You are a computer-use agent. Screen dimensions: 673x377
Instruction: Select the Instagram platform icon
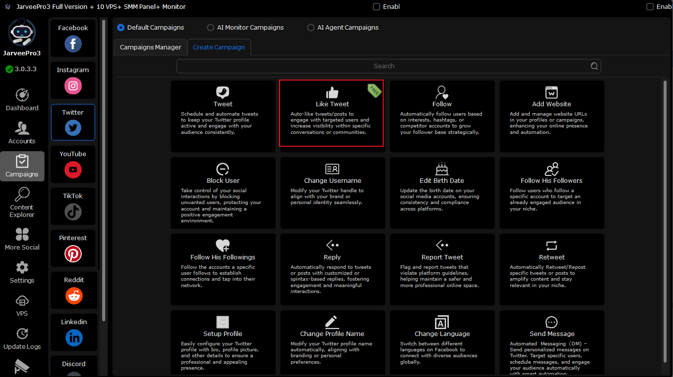coord(73,85)
